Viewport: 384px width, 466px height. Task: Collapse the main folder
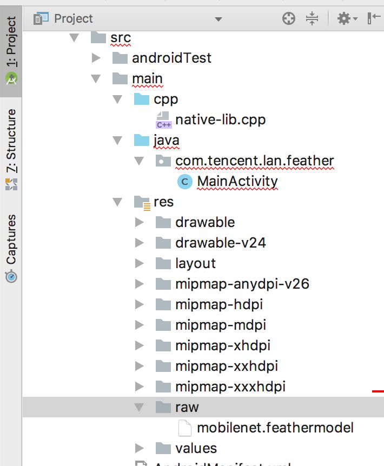click(x=96, y=79)
